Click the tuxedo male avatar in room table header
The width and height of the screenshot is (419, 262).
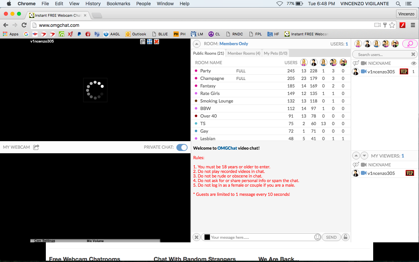click(314, 63)
